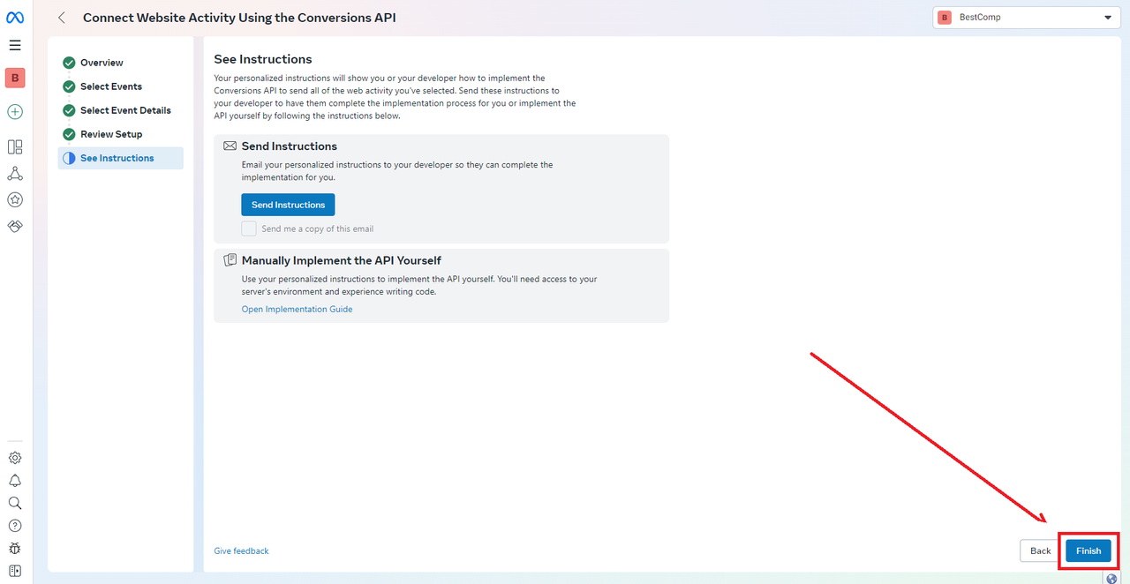The width and height of the screenshot is (1130, 584).
Task: Open the dashboard layout icon in sidebar
Action: pos(15,147)
